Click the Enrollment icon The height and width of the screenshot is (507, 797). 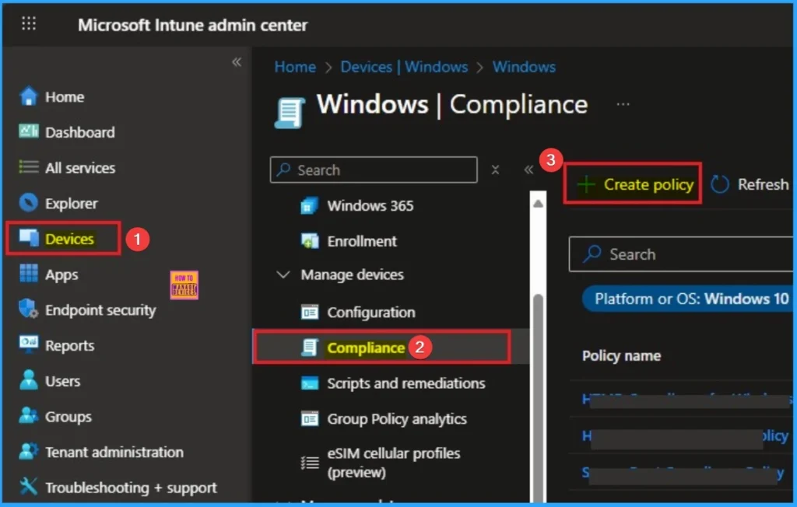(x=310, y=241)
